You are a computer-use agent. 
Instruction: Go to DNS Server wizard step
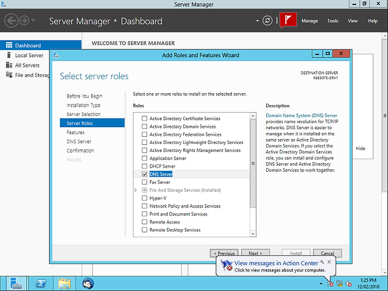click(79, 141)
